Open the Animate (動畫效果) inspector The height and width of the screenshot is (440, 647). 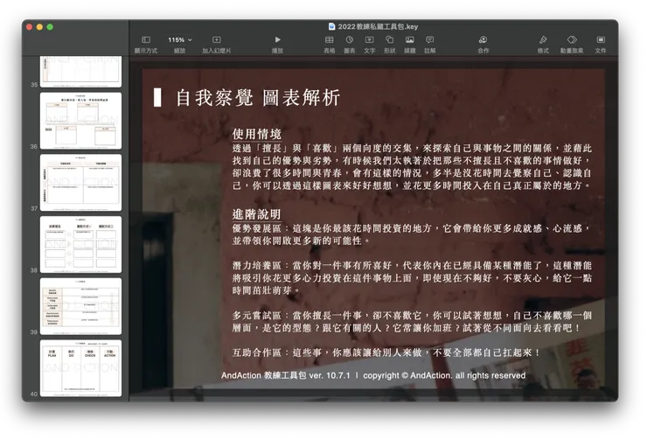pos(572,40)
